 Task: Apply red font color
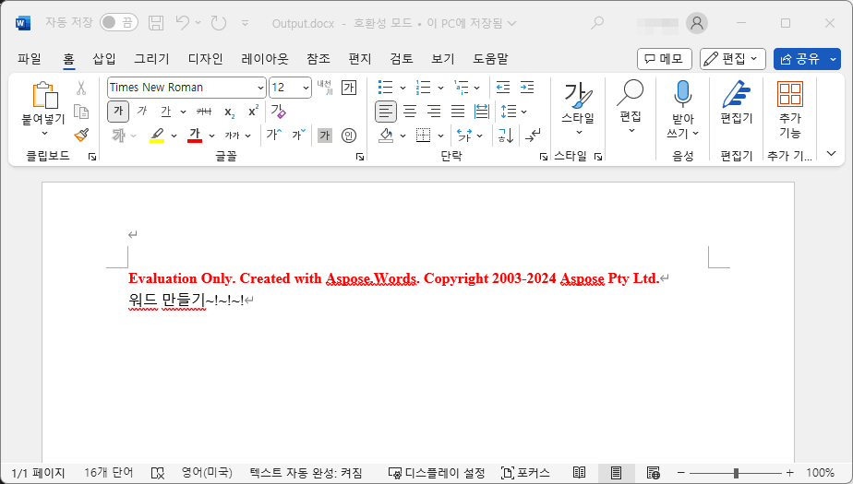[x=195, y=136]
